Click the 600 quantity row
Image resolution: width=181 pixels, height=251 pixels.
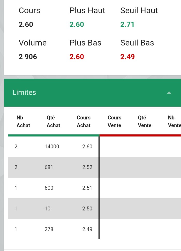(54, 188)
